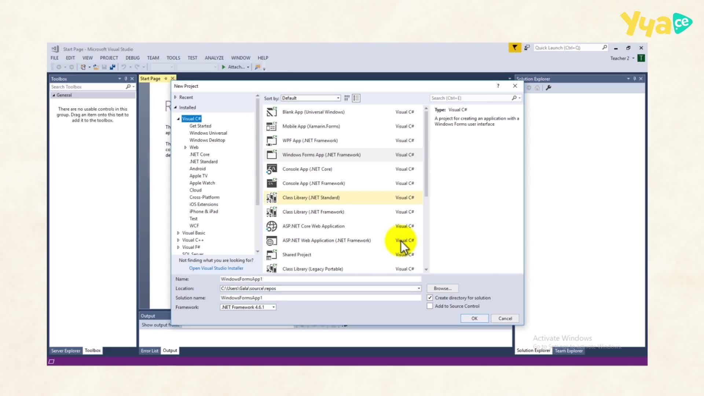Open the ANALYZE menu

214,58
